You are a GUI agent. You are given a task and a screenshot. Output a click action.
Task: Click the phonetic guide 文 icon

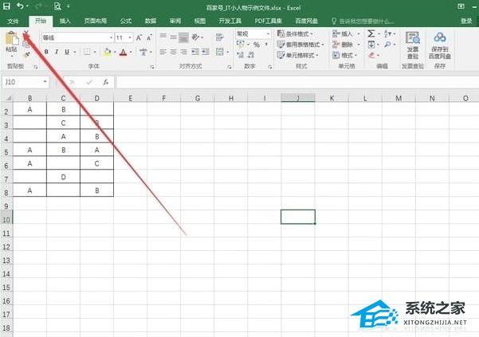143,52
